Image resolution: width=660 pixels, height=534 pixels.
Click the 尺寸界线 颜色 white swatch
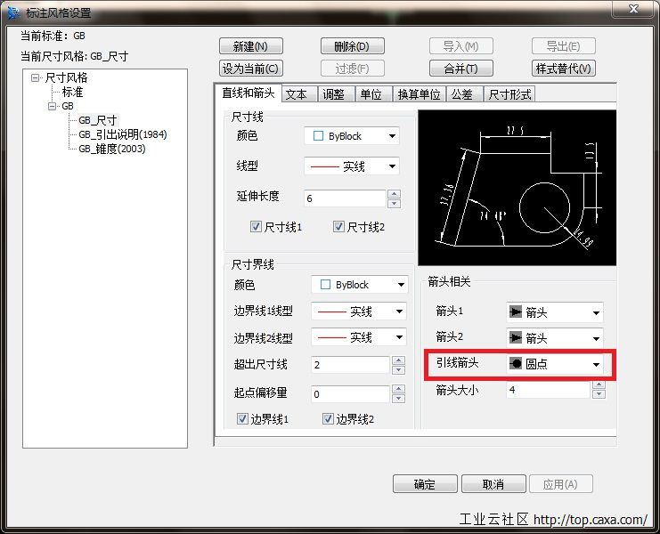coord(325,285)
